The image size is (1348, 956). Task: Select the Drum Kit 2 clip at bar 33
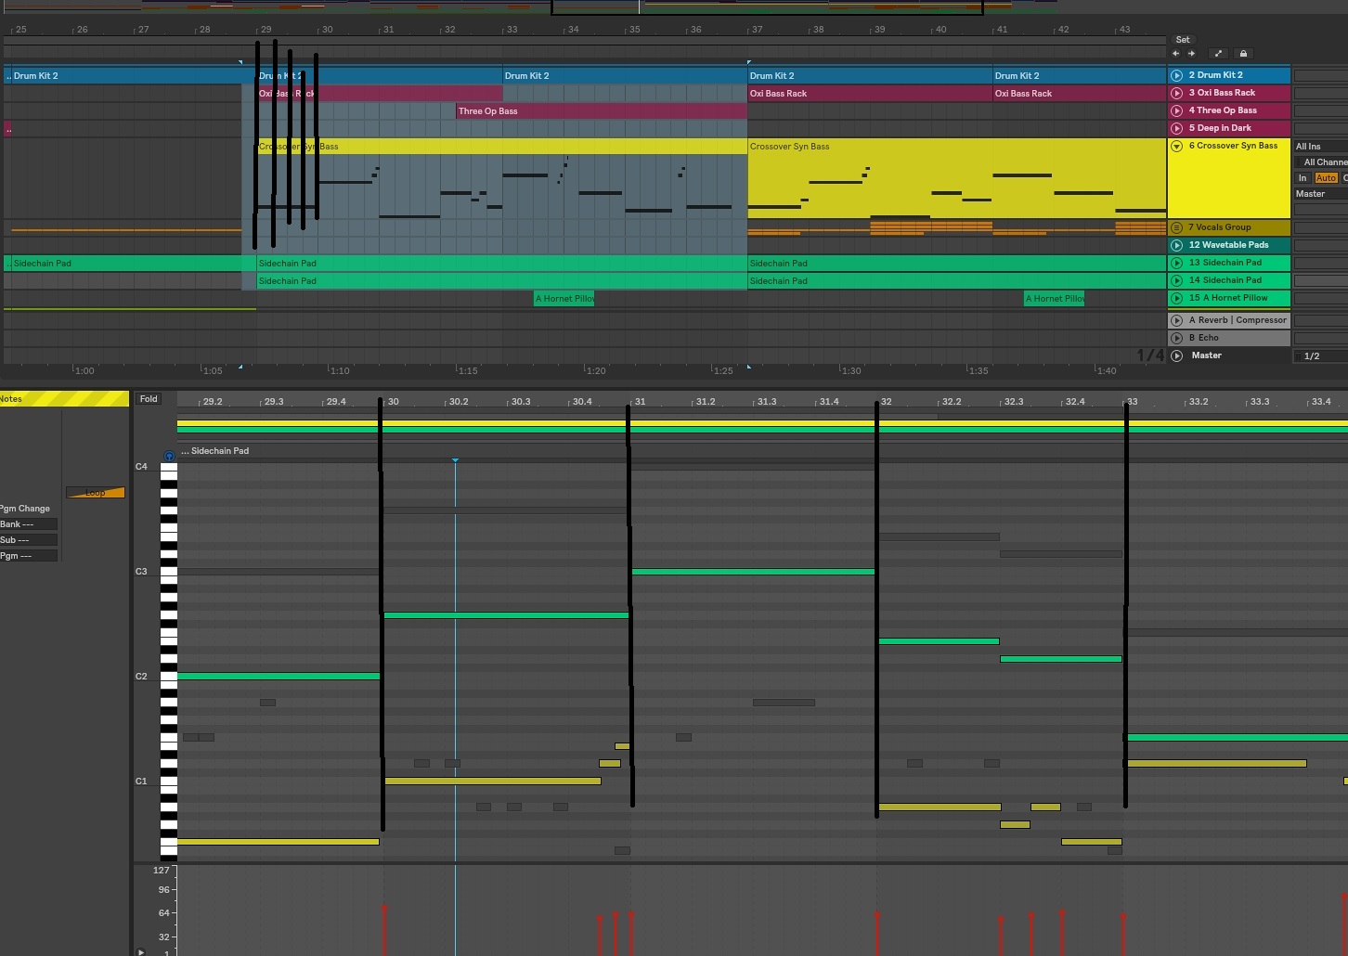(x=625, y=76)
